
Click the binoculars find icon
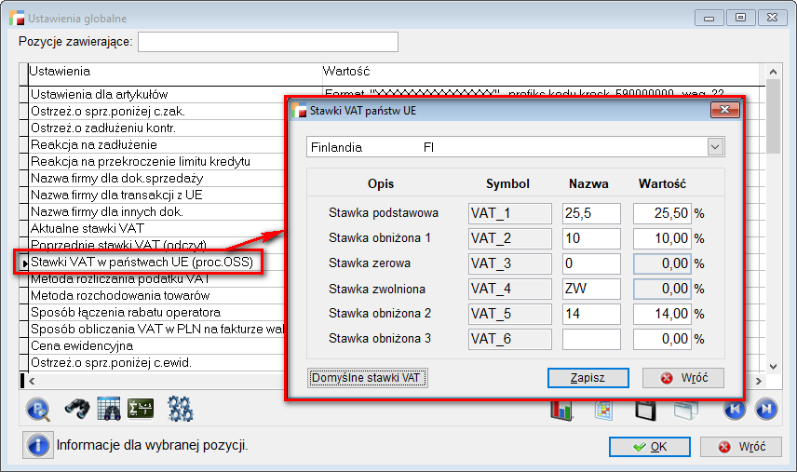76,408
